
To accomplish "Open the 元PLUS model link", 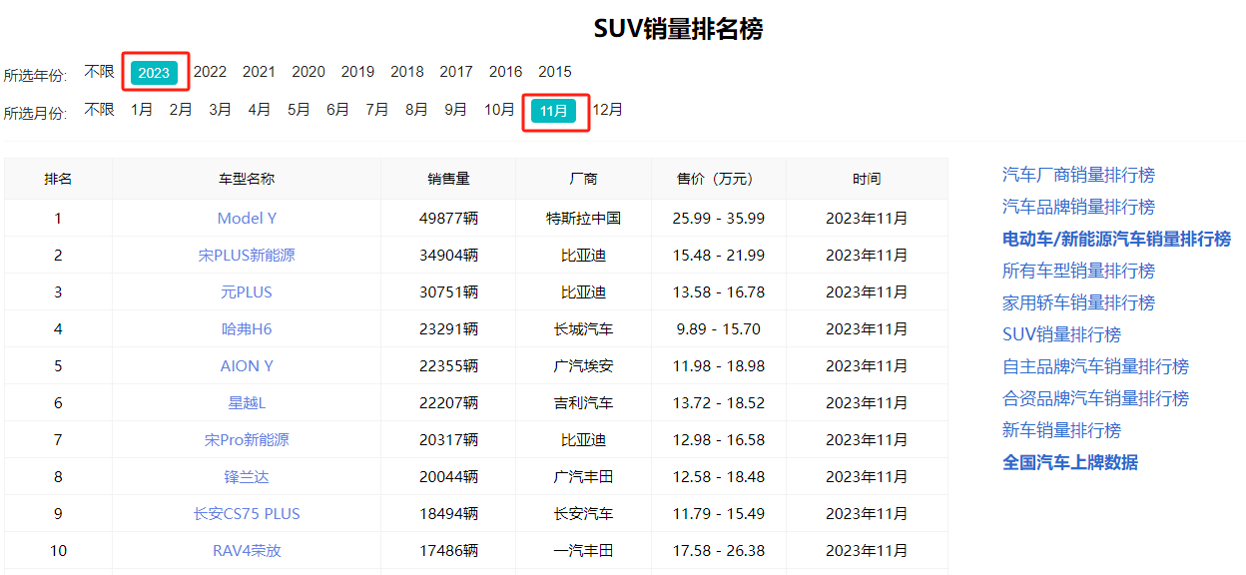I will [246, 291].
